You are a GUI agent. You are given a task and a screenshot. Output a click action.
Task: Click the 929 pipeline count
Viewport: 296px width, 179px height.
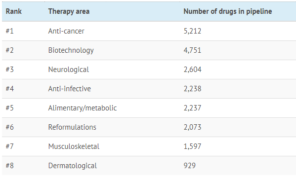tap(190, 166)
